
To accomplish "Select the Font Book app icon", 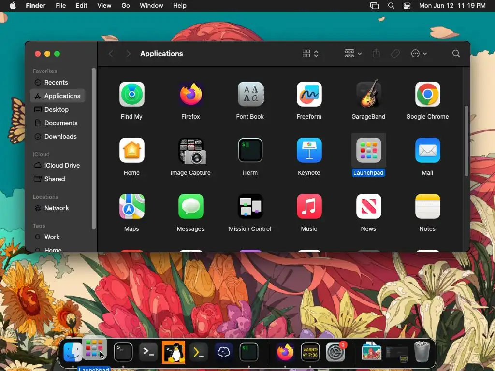I will pyautogui.click(x=250, y=94).
